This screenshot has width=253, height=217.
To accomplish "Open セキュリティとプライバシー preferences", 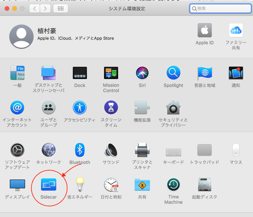I will pos(173,108).
